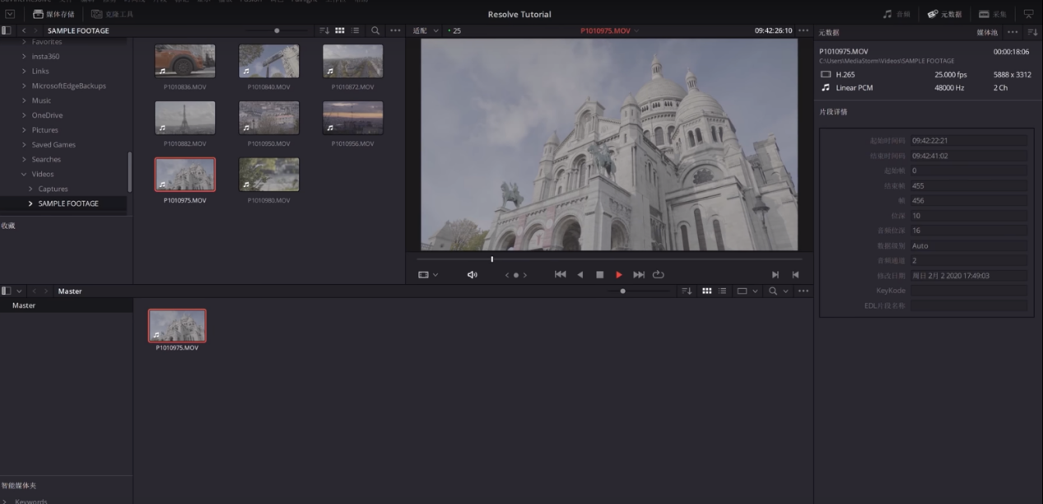The height and width of the screenshot is (504, 1043).
Task: Collapse the Videos folder
Action: point(24,175)
